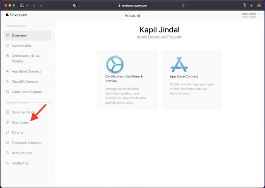Click the Apple Developer logo

(17, 15)
